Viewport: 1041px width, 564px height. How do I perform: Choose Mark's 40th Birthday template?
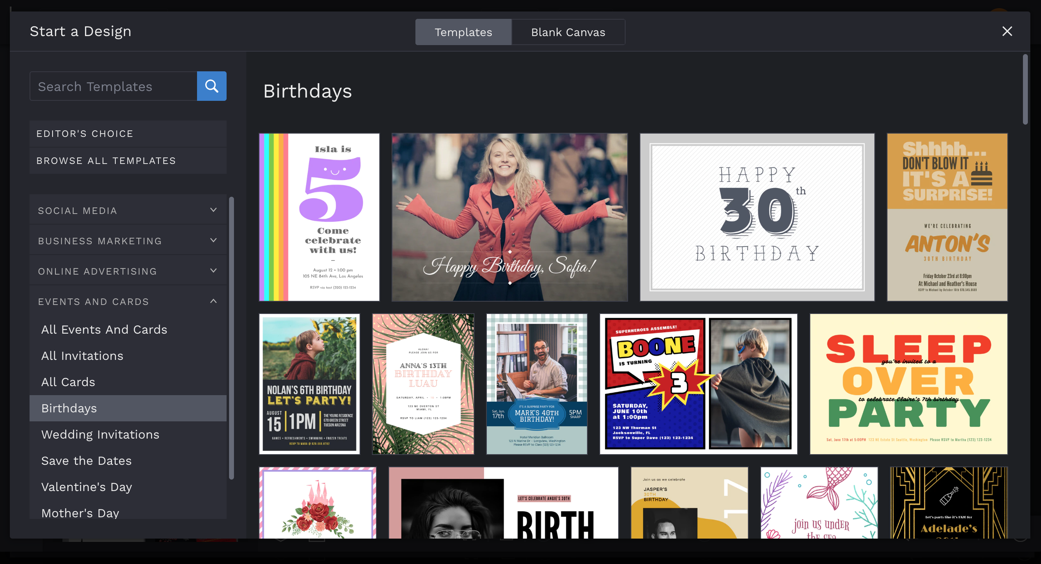(x=537, y=384)
